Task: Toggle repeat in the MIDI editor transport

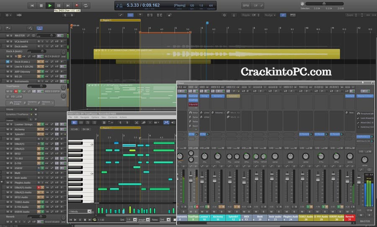Action: click(x=95, y=220)
